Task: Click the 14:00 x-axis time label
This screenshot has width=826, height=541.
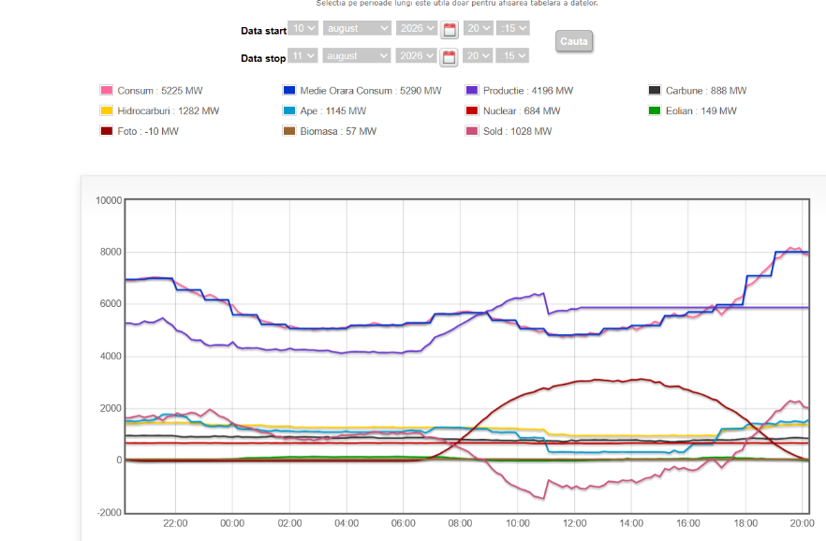Action: tap(631, 523)
